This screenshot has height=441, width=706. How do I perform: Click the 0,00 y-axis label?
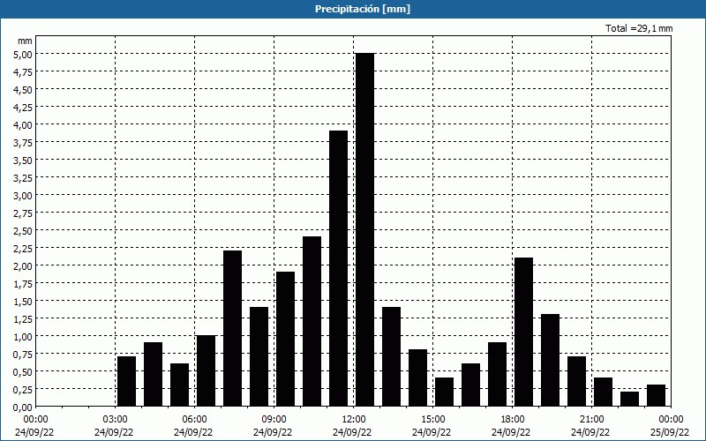coord(23,407)
